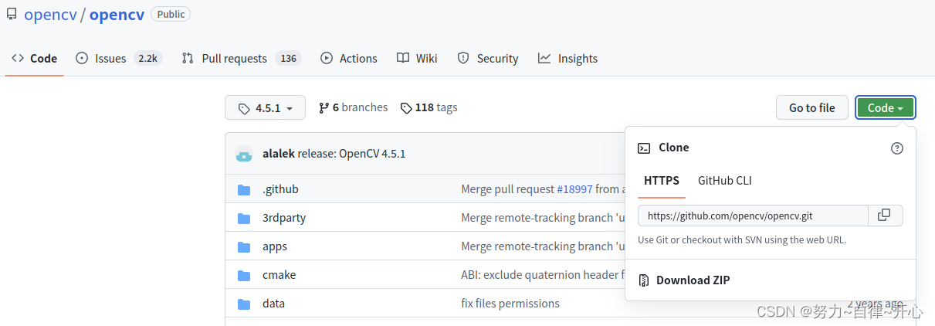Open the Insights tab
The height and width of the screenshot is (326, 935).
[568, 58]
